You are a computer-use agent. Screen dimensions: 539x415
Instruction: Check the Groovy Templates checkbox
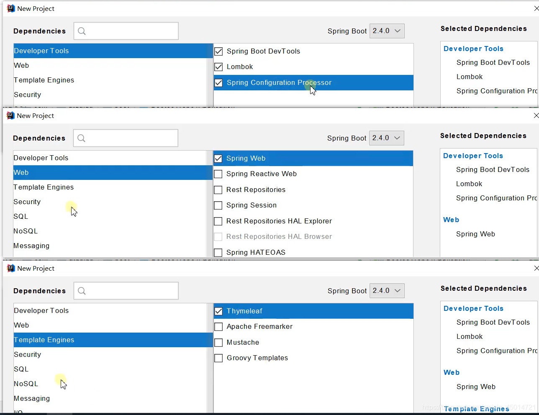218,358
